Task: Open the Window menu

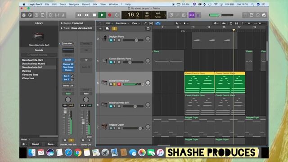Action: (x=113, y=4)
